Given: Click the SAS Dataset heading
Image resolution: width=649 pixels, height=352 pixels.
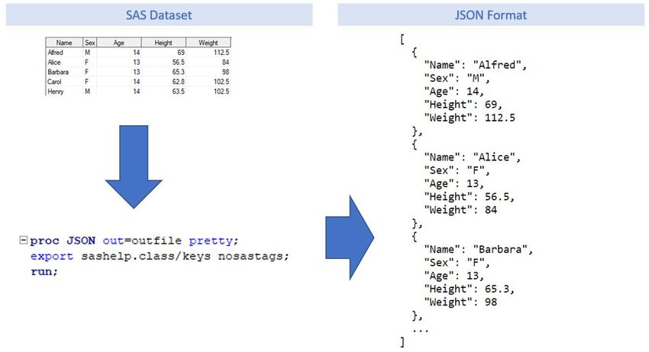Looking at the screenshot, I should 159,15.
